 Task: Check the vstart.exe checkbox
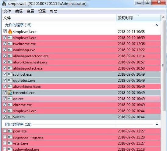pos(5,143)
